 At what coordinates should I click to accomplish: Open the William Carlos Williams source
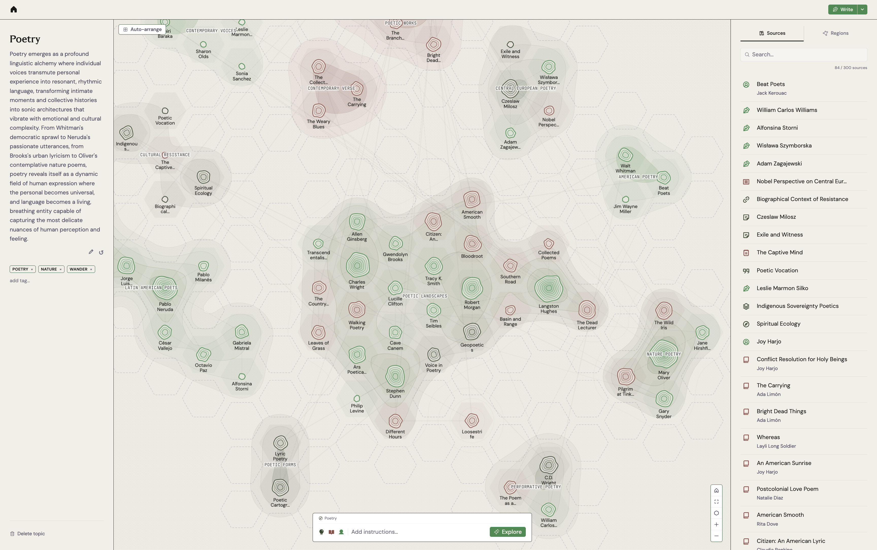804,110
